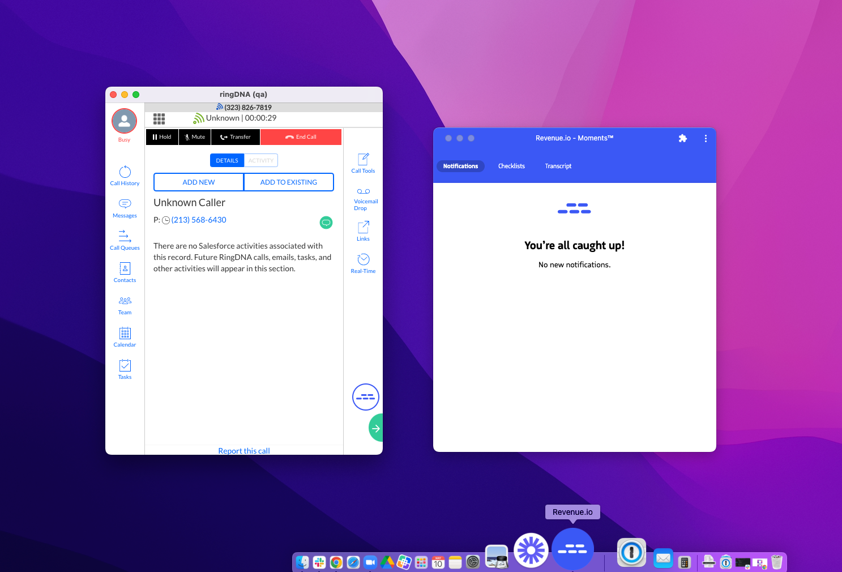The image size is (842, 572).
Task: Open the Preview app in the dock
Action: coord(497,556)
